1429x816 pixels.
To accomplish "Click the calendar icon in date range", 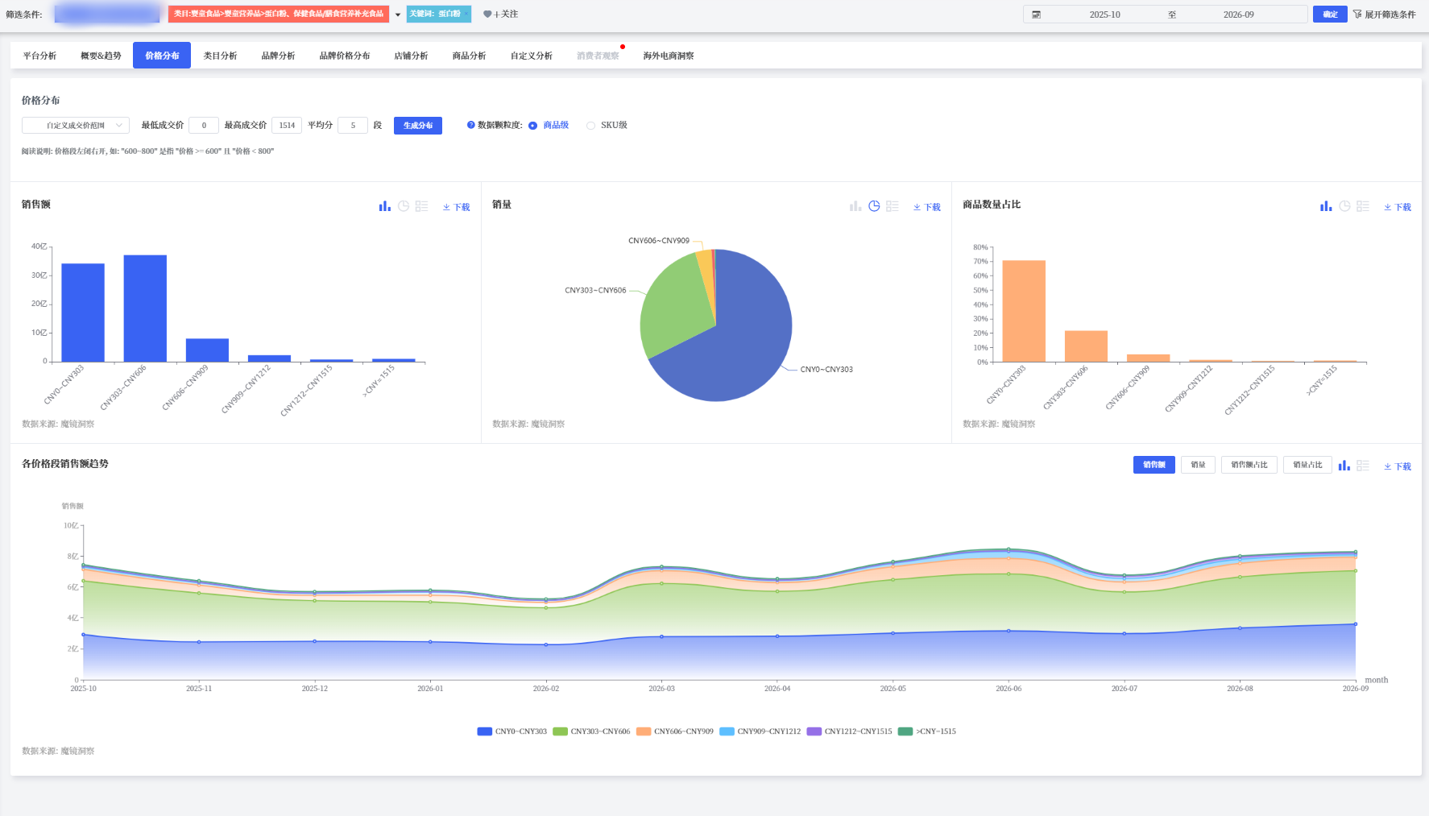I will pyautogui.click(x=1037, y=14).
